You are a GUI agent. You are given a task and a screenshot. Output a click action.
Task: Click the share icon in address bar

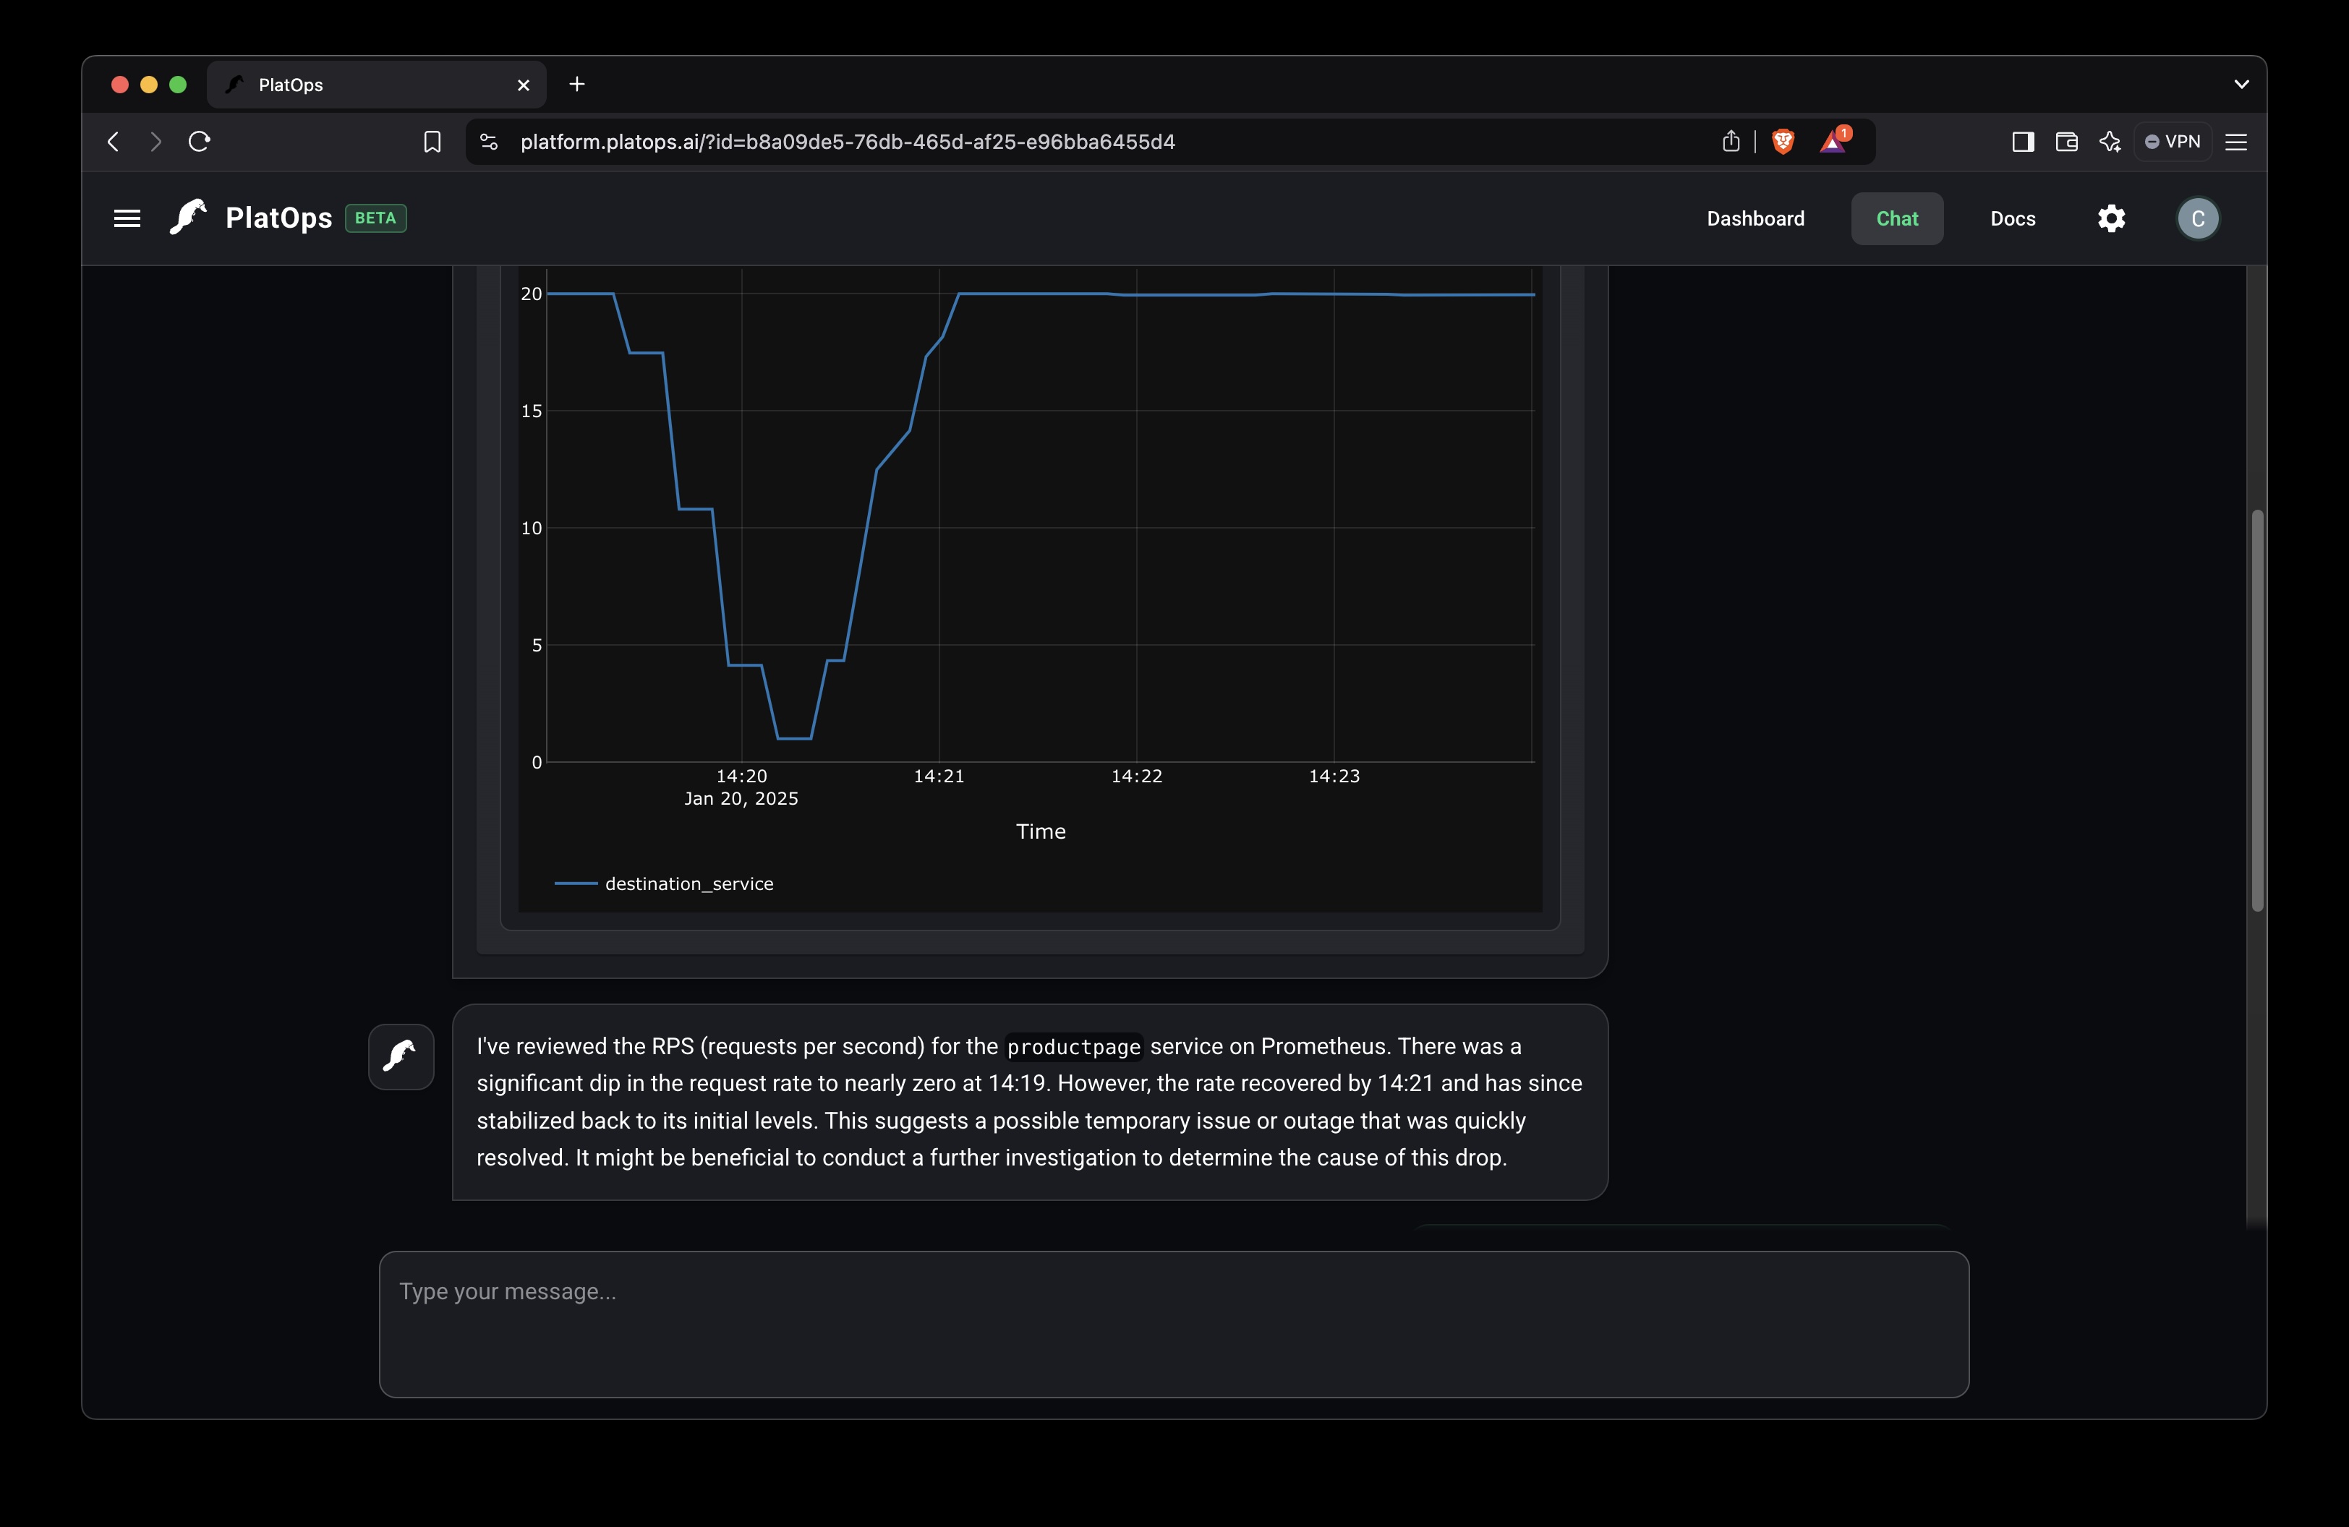(1731, 141)
